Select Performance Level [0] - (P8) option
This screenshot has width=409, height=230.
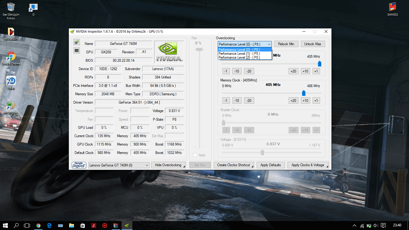pos(245,50)
